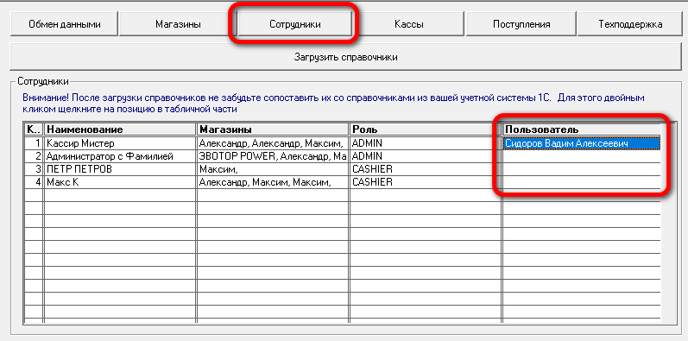This screenshot has height=341, width=688.
Task: Click CASHIER role in ПЕТР ПЕТРОВ row
Action: [x=426, y=169]
